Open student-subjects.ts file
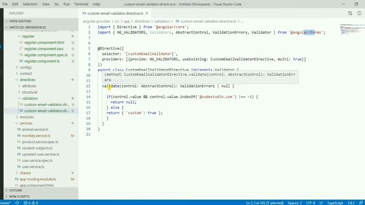This screenshot has width=365, height=205. coord(37,148)
